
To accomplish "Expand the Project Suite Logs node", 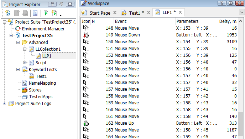I will tap(4, 103).
